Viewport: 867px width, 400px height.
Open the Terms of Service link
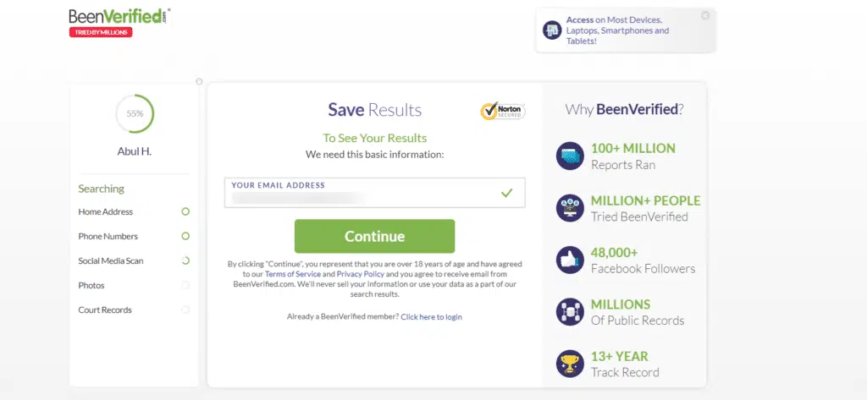click(292, 274)
